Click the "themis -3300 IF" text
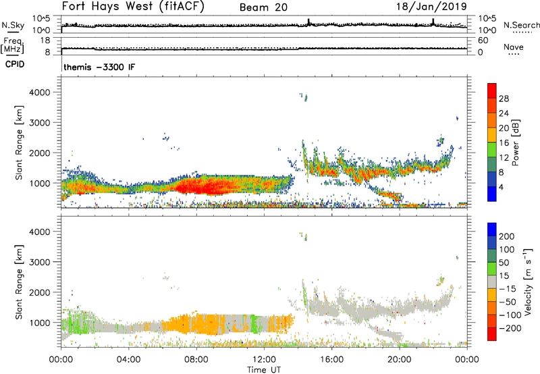Screen dimensions: 540x374 (99, 67)
